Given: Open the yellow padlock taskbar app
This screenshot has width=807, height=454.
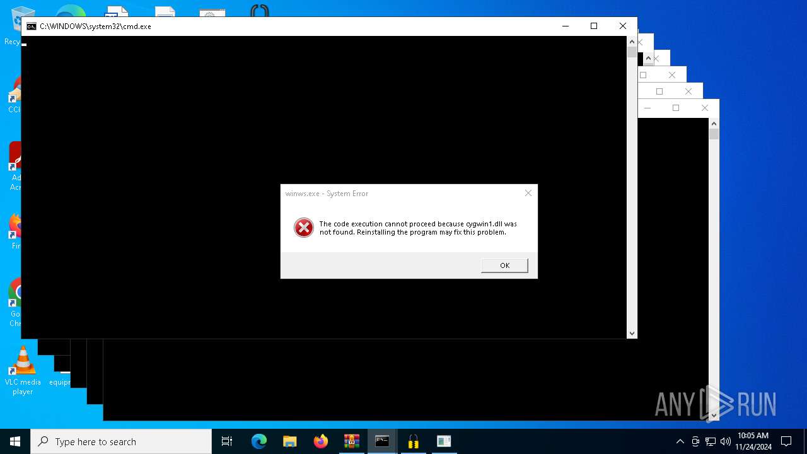Looking at the screenshot, I should point(413,441).
